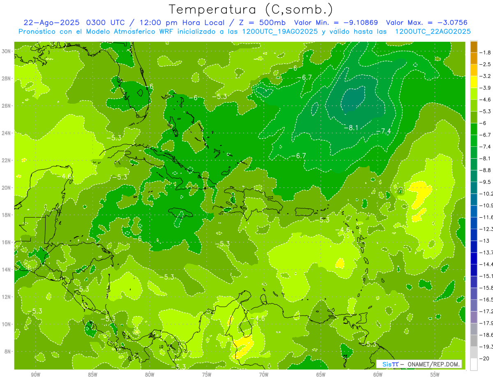Click the orange swatch between -1.8 and -2.5

click(474, 58)
